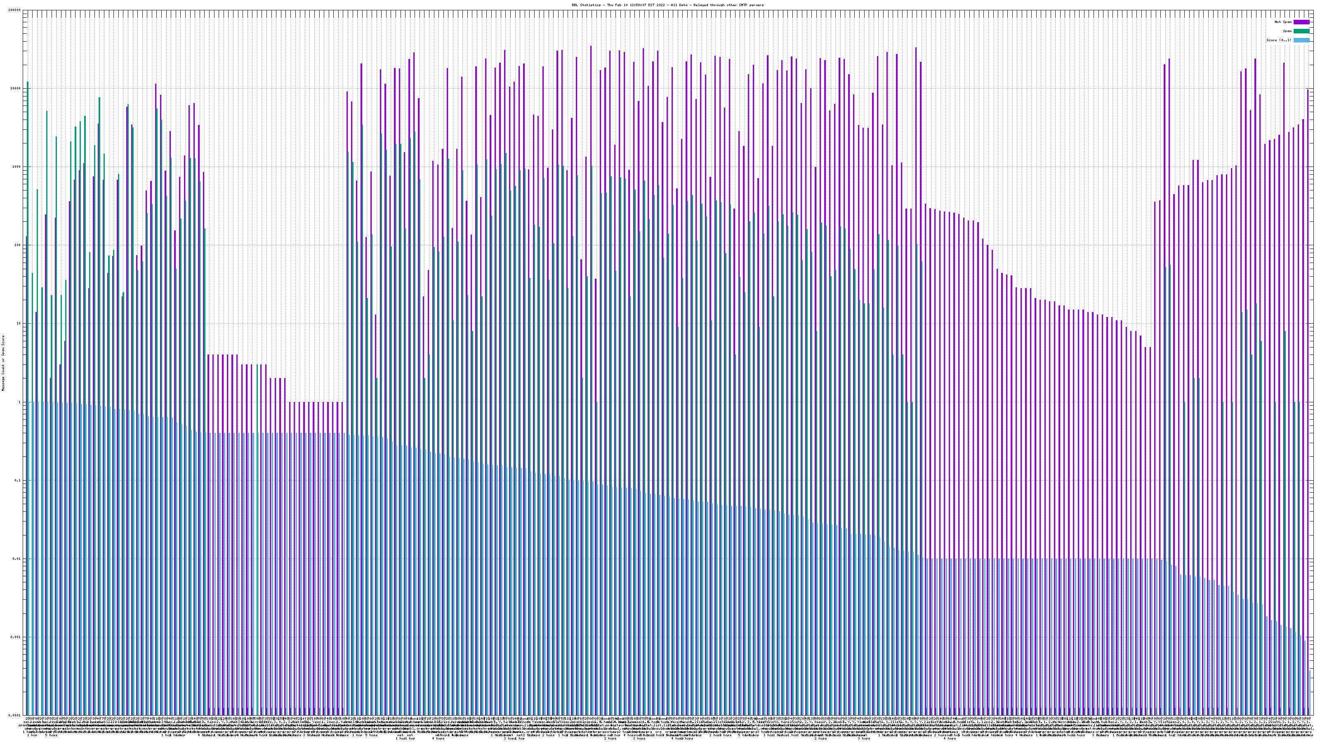Click the 1000 y-axis tick label

pyautogui.click(x=17, y=167)
